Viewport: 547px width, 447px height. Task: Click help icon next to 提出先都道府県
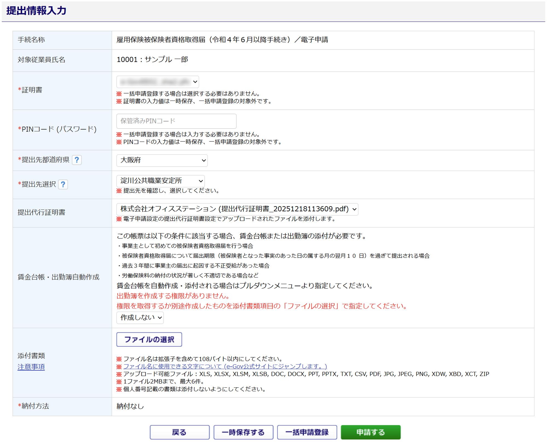pyautogui.click(x=77, y=160)
